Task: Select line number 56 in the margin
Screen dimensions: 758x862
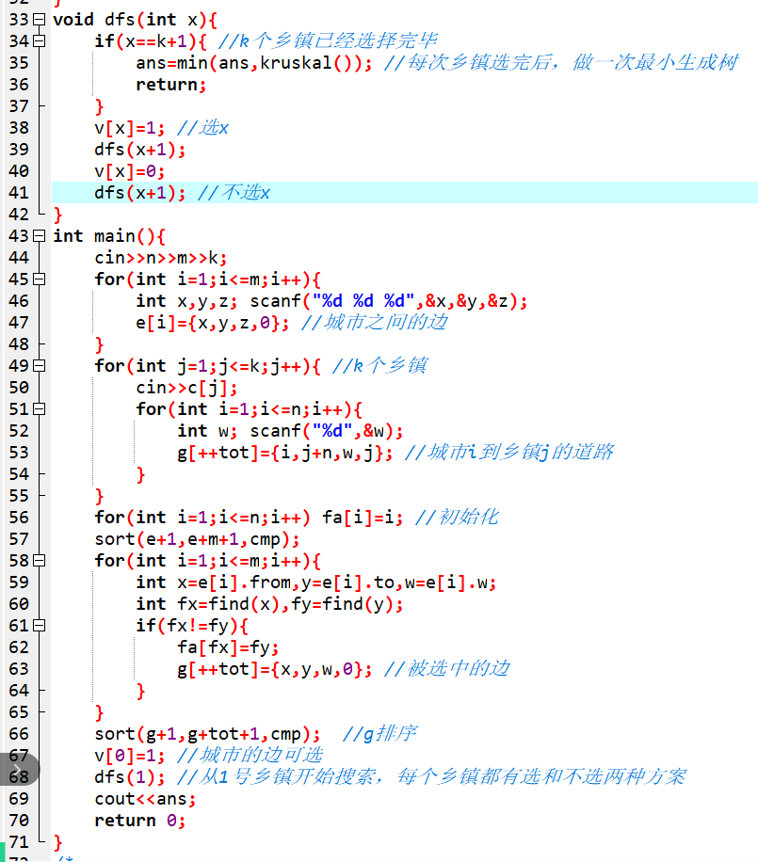Action: (18, 518)
